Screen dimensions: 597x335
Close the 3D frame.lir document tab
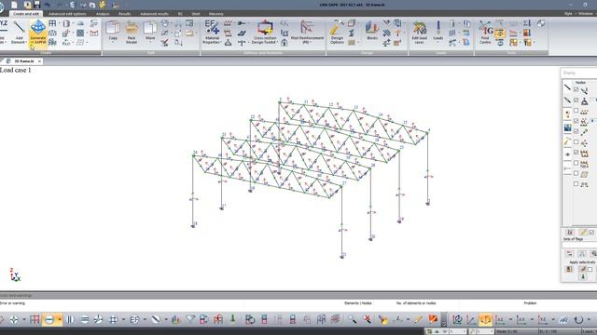[39, 61]
